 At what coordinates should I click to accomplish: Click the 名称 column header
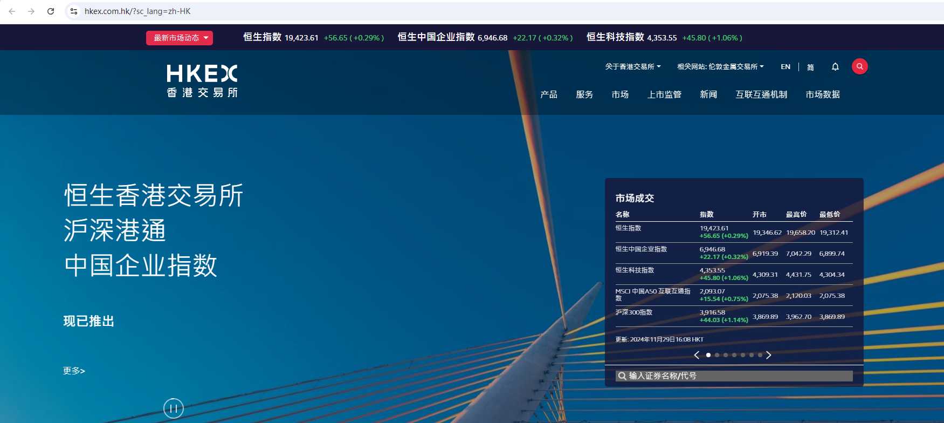pyautogui.click(x=622, y=214)
